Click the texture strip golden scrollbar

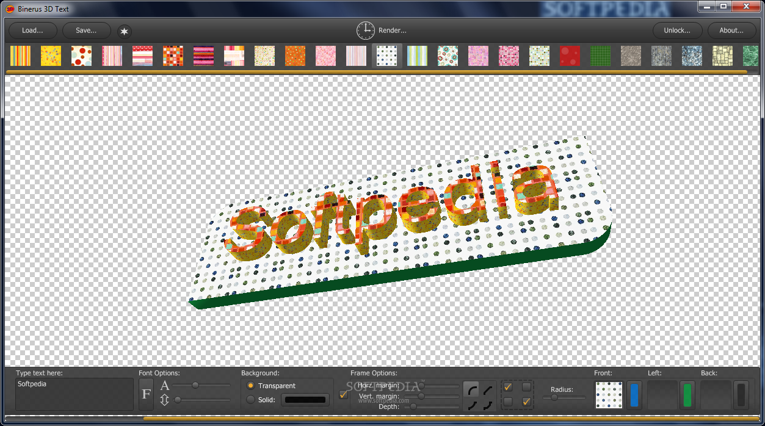click(x=377, y=72)
